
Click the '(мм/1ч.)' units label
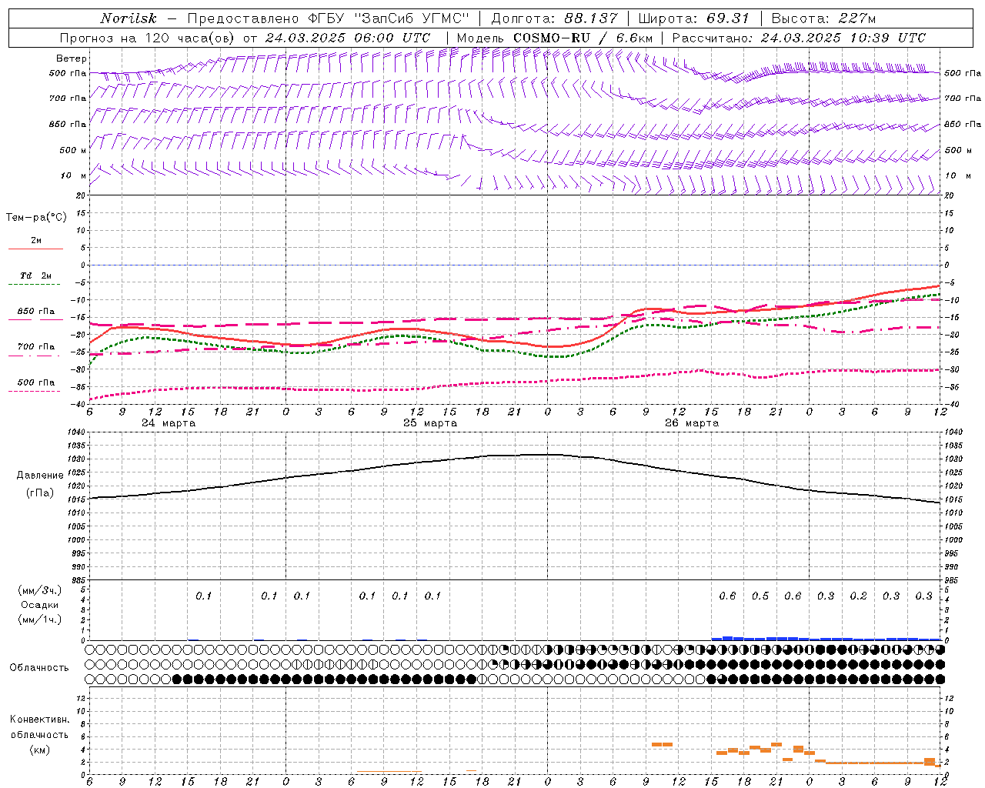pos(39,619)
